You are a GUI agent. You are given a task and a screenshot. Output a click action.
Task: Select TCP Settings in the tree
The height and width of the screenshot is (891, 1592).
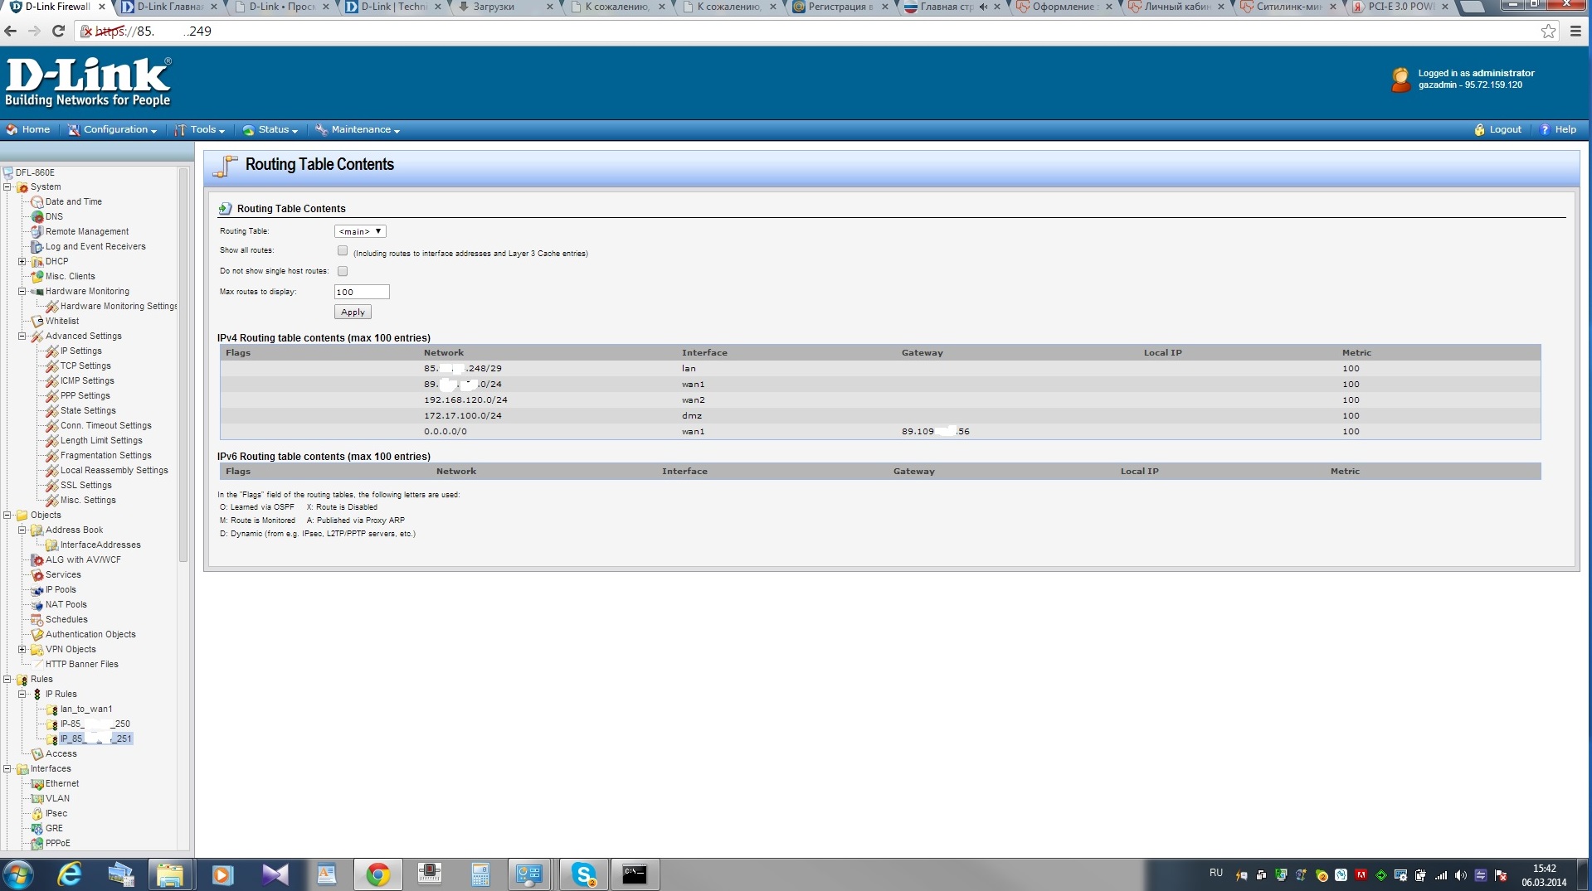pyautogui.click(x=85, y=366)
